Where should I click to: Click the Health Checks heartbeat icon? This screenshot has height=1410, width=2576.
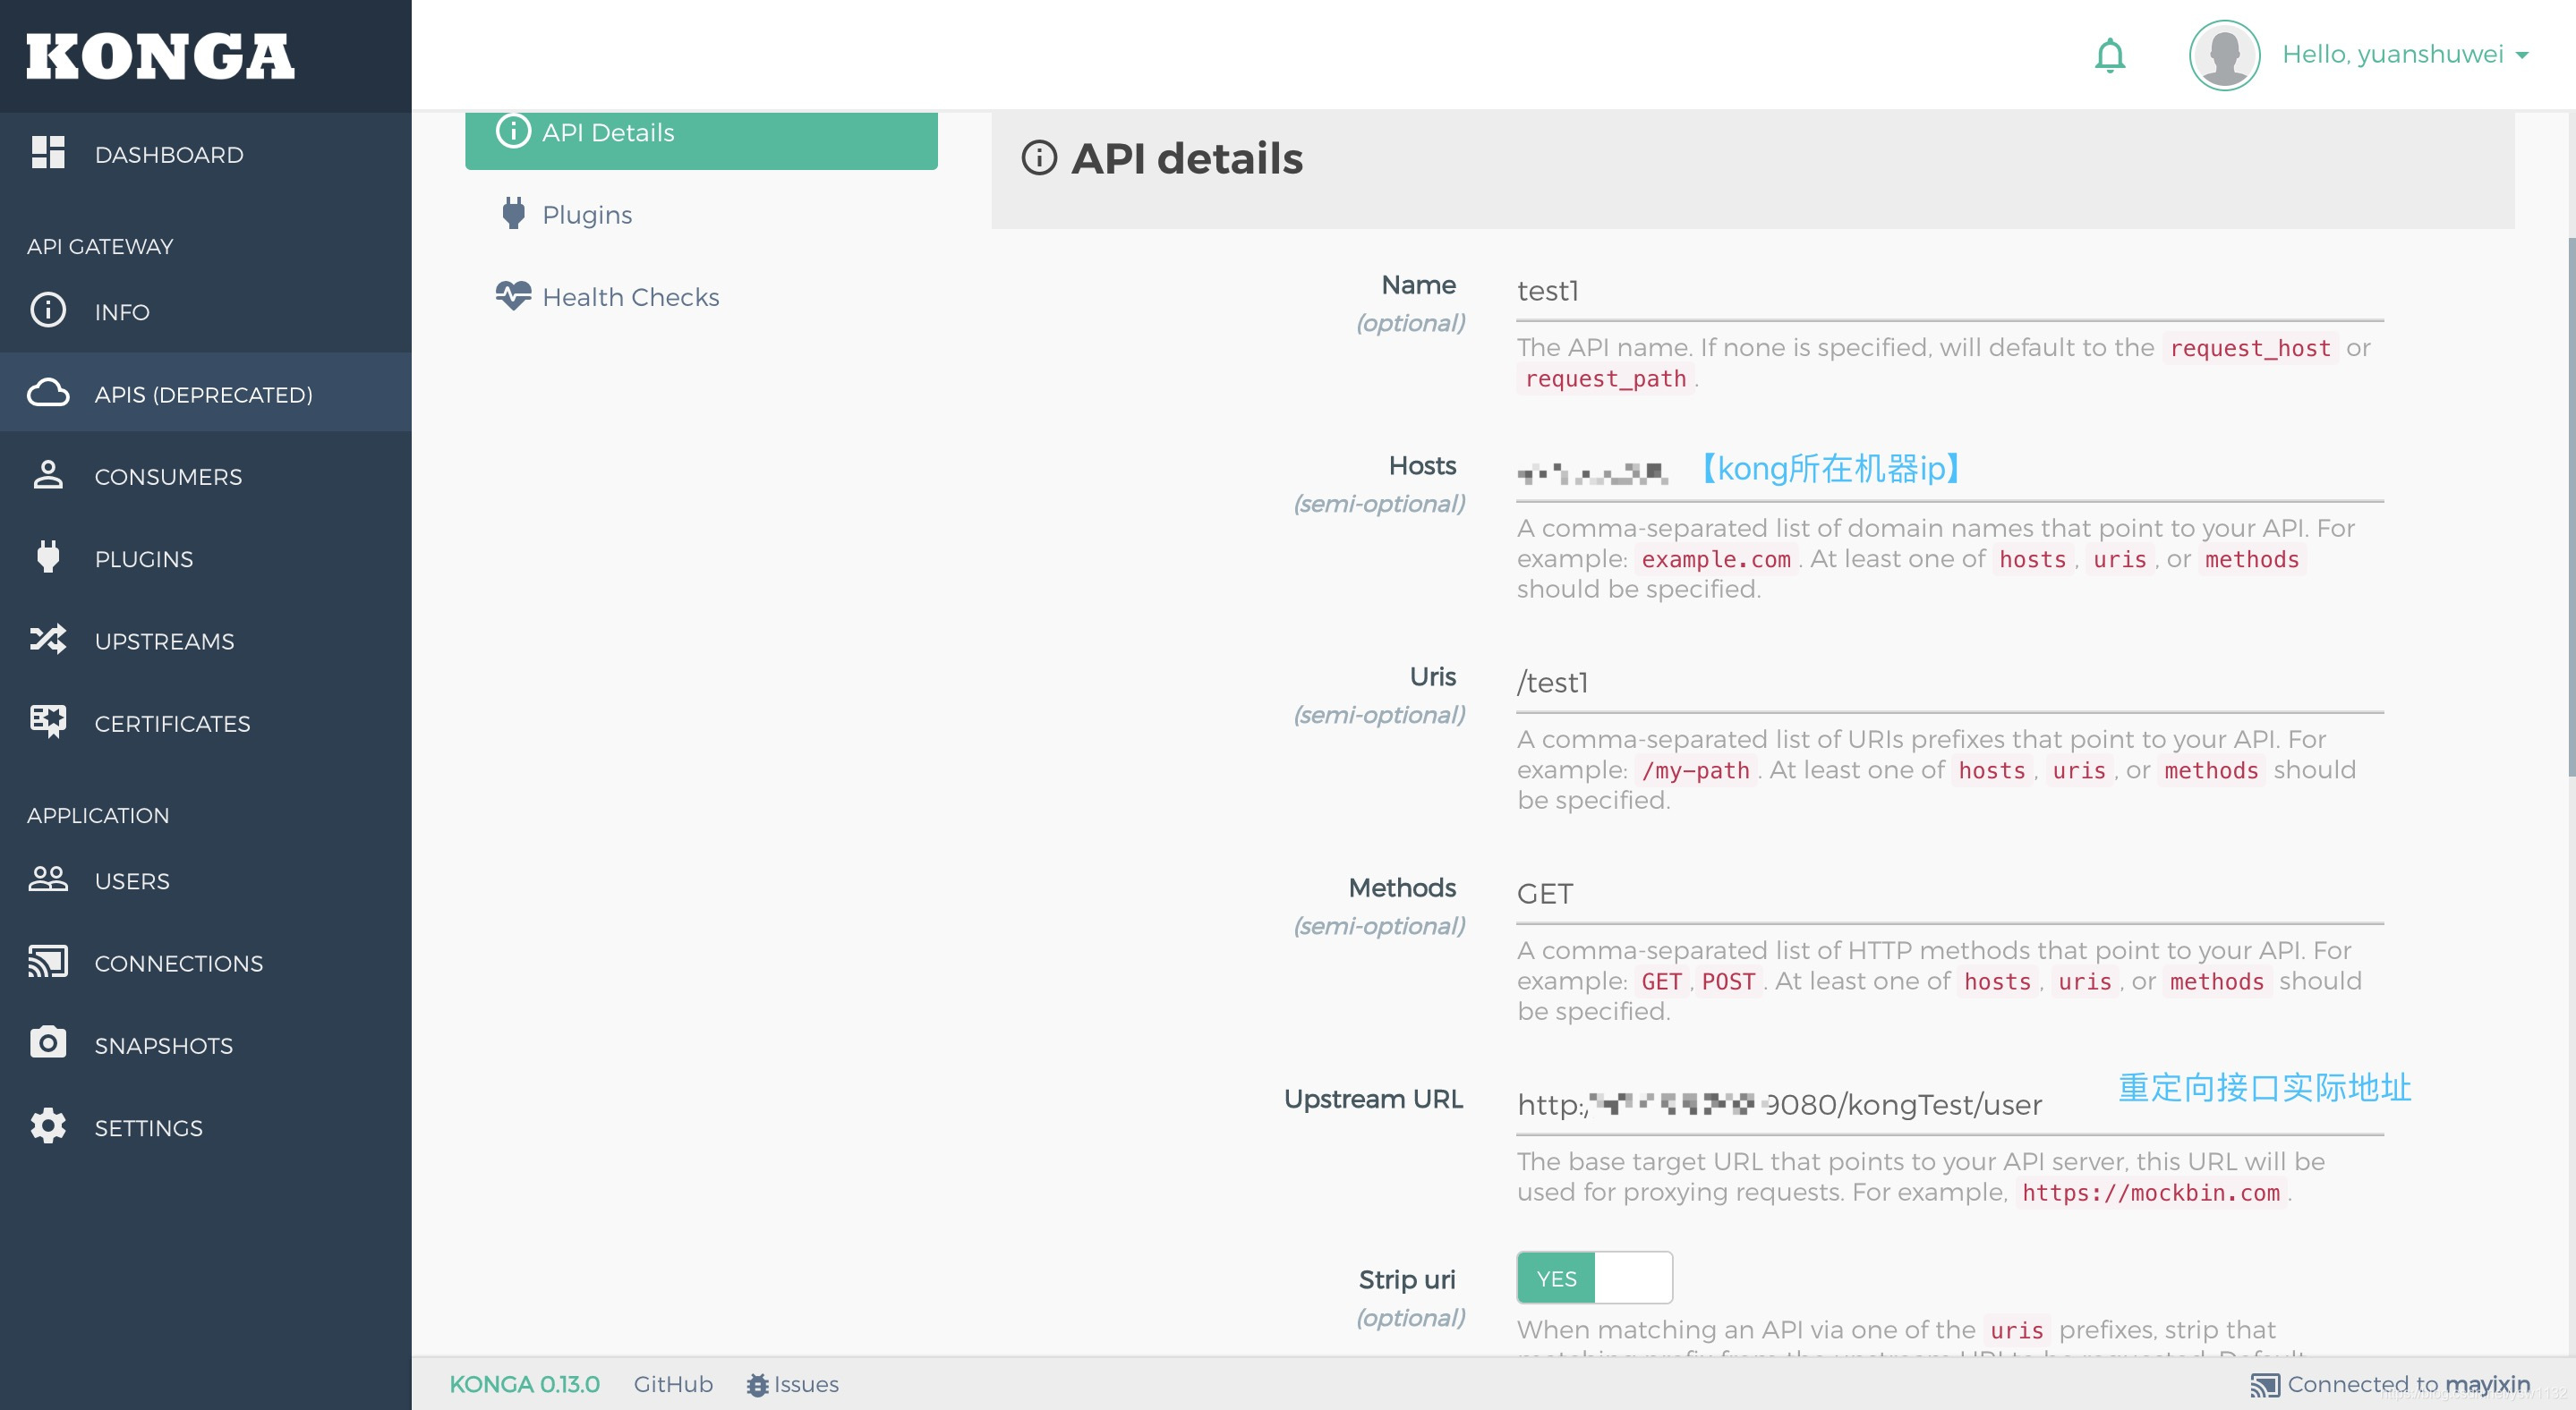[x=513, y=296]
